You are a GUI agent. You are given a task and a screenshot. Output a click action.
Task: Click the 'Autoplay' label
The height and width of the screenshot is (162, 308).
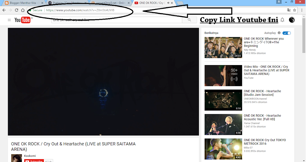[x=270, y=33]
